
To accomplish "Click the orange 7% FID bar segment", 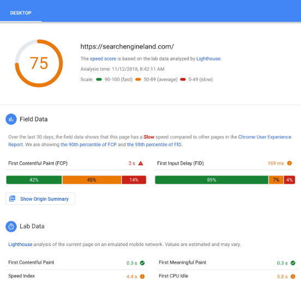I will pos(276,180).
